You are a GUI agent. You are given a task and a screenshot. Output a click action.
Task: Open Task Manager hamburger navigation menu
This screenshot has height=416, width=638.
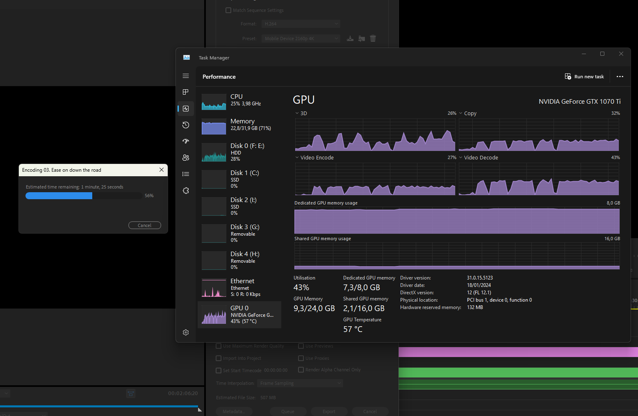(x=186, y=76)
